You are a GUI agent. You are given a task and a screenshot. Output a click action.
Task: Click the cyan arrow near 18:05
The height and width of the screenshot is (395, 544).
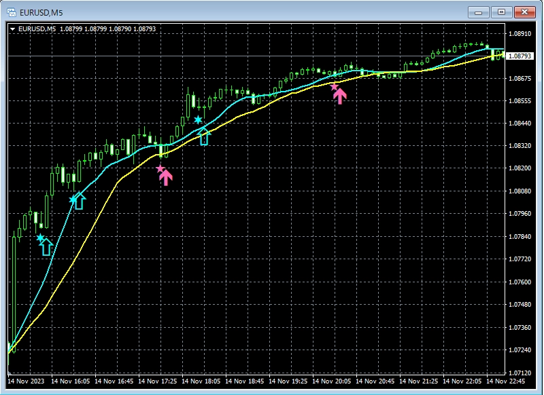(x=204, y=136)
